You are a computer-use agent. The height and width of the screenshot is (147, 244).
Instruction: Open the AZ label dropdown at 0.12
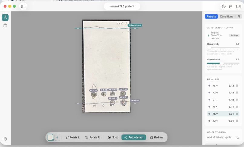pos(215,93)
